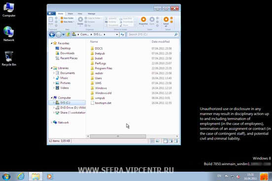Switch to the Manage ribbon tab
This screenshot has width=272, height=181.
pos(92,13)
